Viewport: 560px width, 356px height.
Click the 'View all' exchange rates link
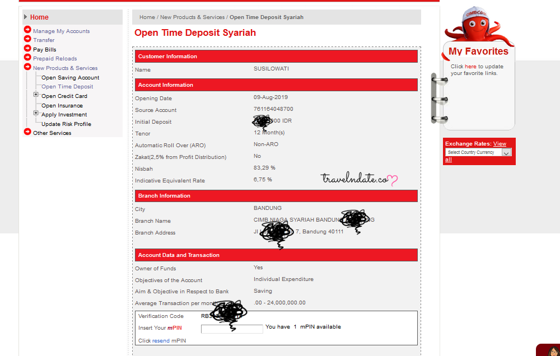click(500, 143)
